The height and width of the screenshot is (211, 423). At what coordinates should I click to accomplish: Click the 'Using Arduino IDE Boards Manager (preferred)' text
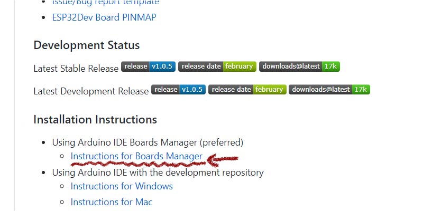coord(148,142)
